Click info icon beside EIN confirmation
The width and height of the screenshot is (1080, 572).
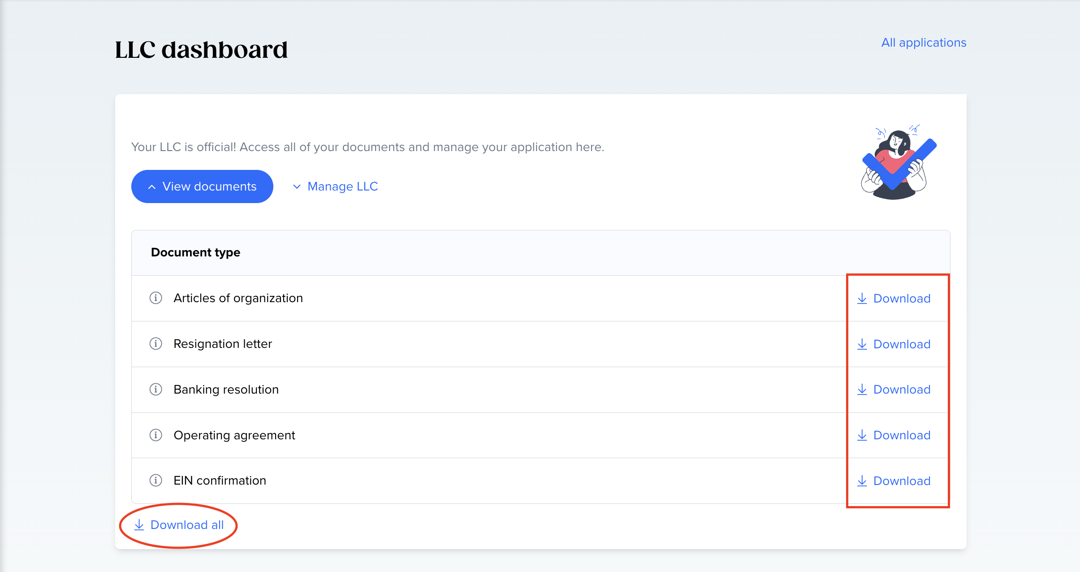[156, 481]
